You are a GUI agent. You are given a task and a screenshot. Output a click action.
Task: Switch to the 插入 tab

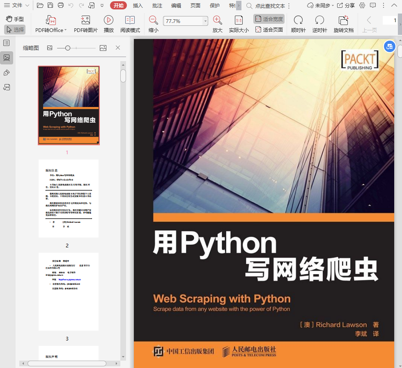click(x=138, y=6)
